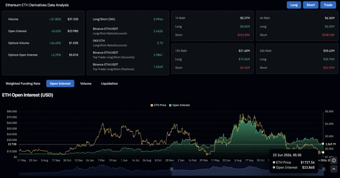Click the 1h Rekt Short value $233.89K

244,35
